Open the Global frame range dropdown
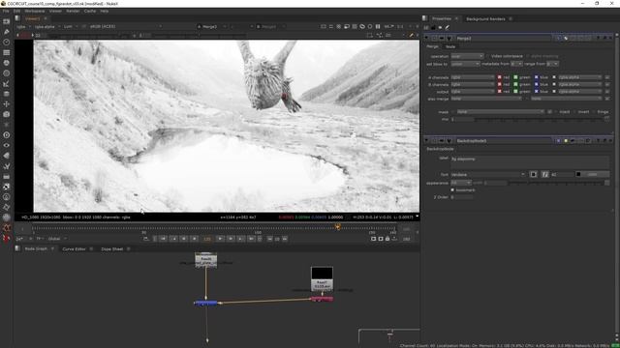Viewport: 620px width, 348px height. pyautogui.click(x=57, y=239)
